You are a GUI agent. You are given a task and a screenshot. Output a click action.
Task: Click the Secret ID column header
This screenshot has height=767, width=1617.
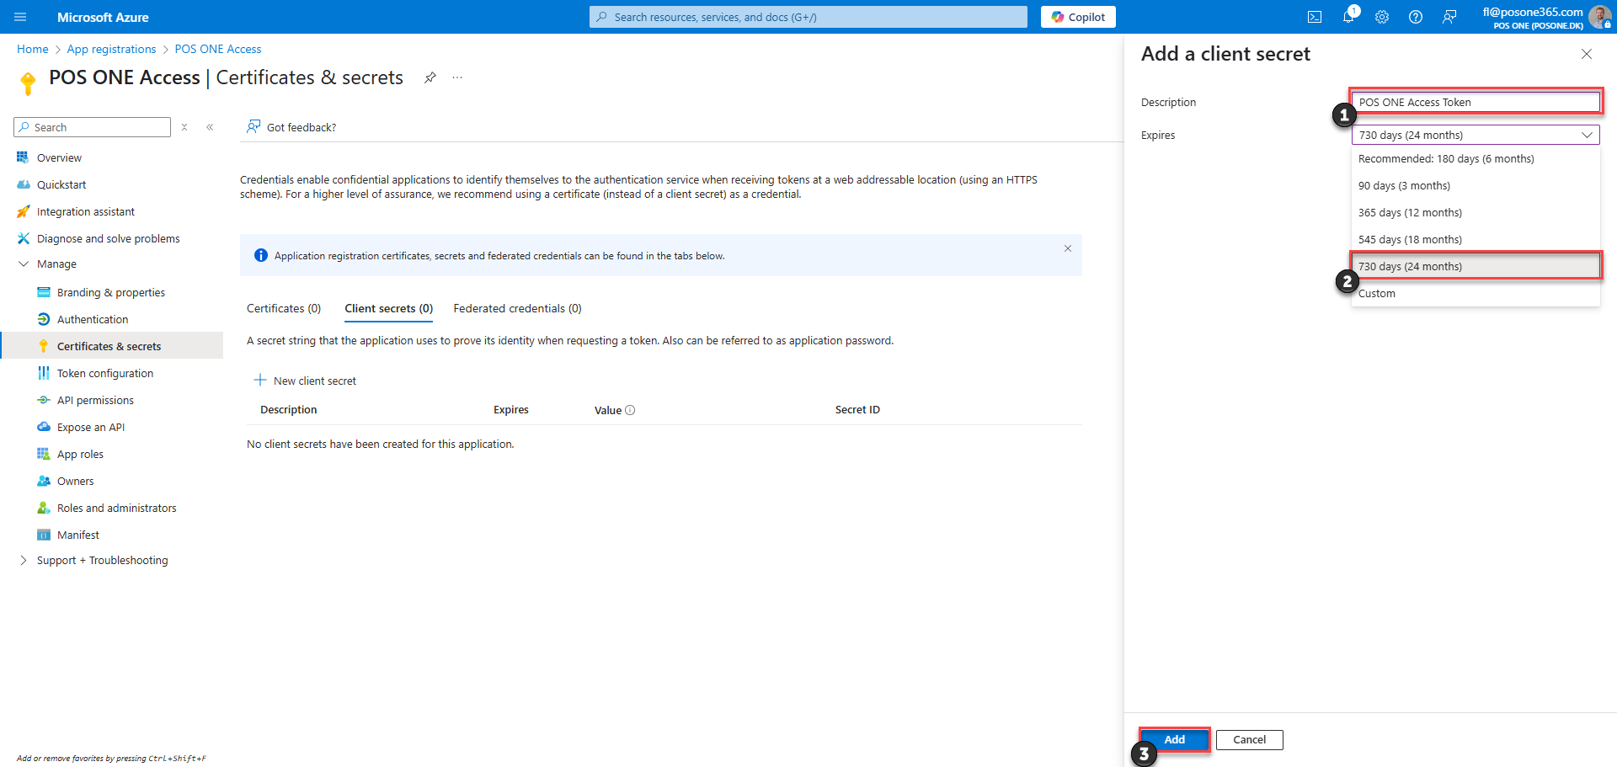(857, 410)
